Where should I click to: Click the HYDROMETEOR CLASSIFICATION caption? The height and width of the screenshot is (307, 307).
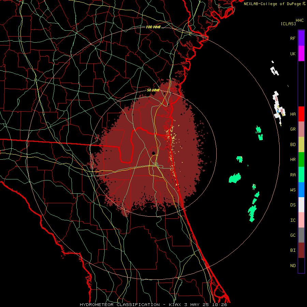pos(120,305)
